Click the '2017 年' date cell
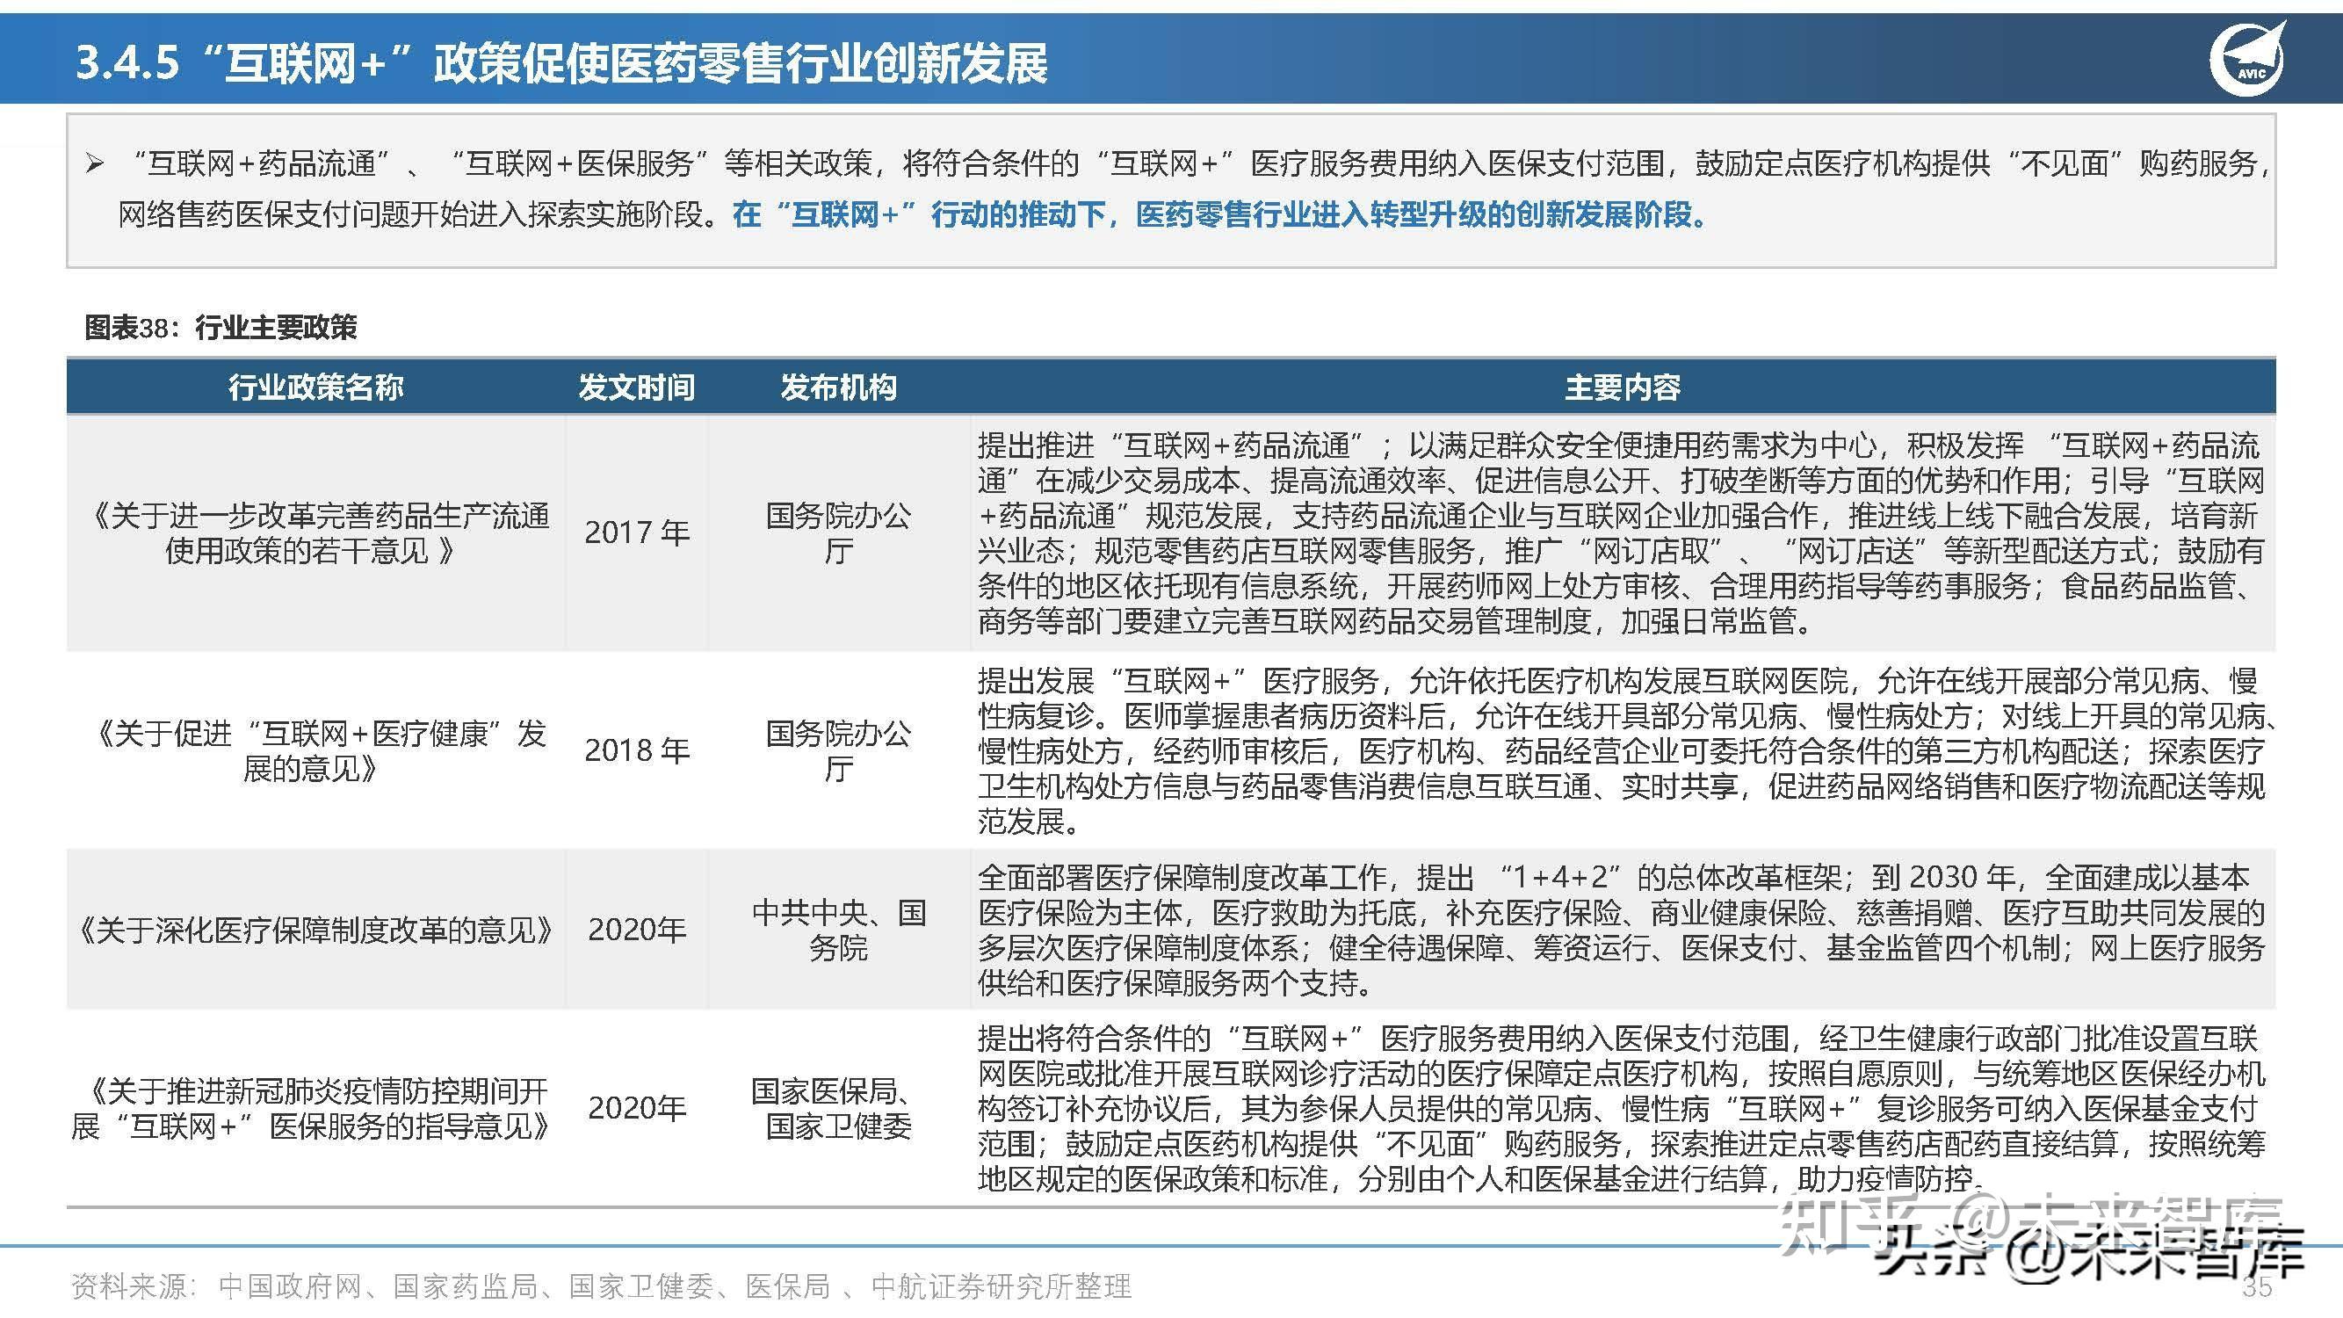This screenshot has width=2343, height=1318. coord(637,533)
